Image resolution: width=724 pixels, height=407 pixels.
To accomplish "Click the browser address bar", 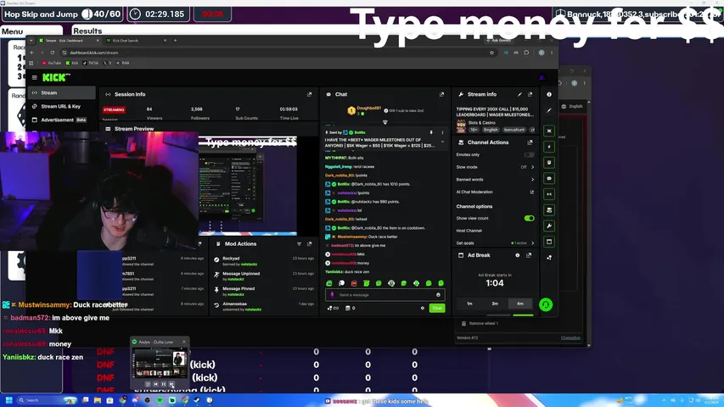I will [277, 53].
